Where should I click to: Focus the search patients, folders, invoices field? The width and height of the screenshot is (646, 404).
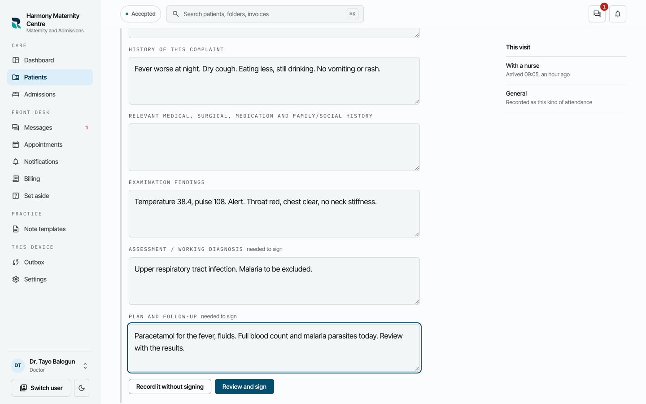click(x=265, y=14)
